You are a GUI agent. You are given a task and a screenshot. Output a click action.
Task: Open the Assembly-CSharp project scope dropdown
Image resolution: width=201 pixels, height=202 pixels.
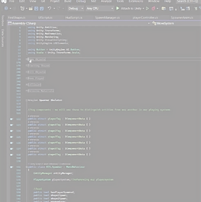[149, 23]
